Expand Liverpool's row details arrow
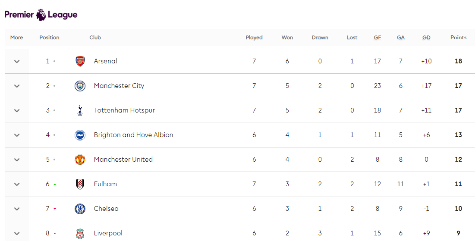 17,233
